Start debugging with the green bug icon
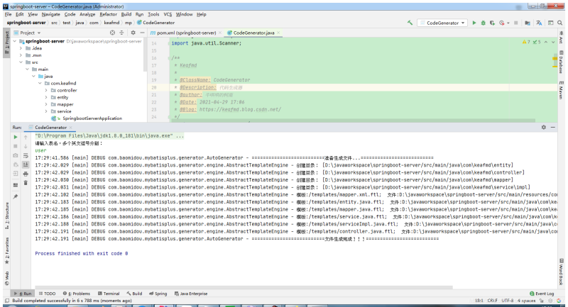This screenshot has height=307, width=568. coord(483,23)
